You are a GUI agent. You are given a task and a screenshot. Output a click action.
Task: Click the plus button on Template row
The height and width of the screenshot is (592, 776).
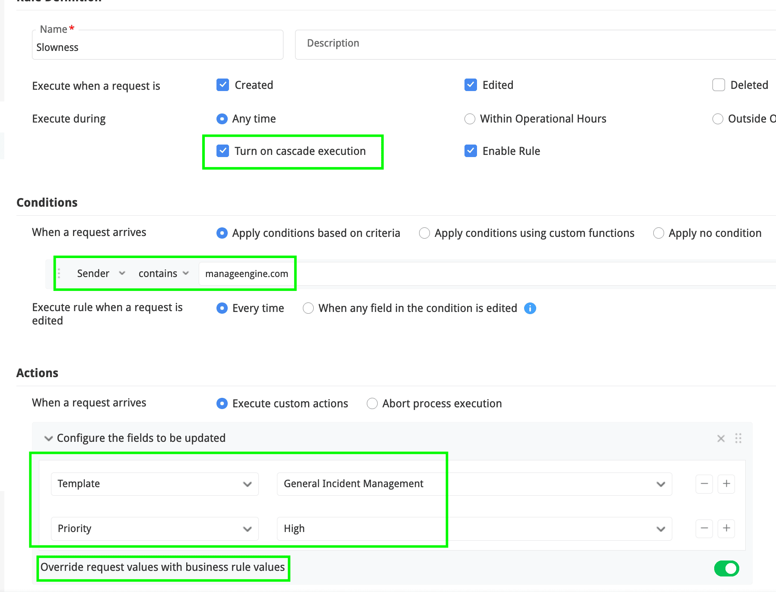(x=726, y=484)
